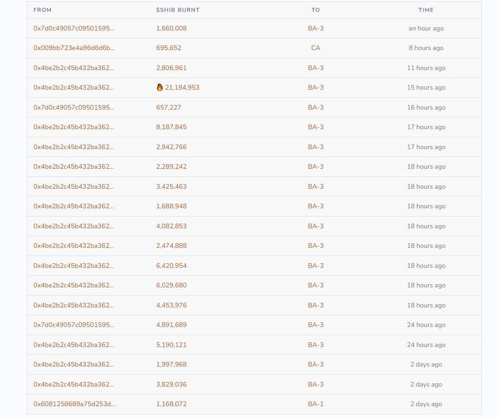
Task: Click '2 days ago' in the 1,168,072 row
Action: pyautogui.click(x=426, y=404)
